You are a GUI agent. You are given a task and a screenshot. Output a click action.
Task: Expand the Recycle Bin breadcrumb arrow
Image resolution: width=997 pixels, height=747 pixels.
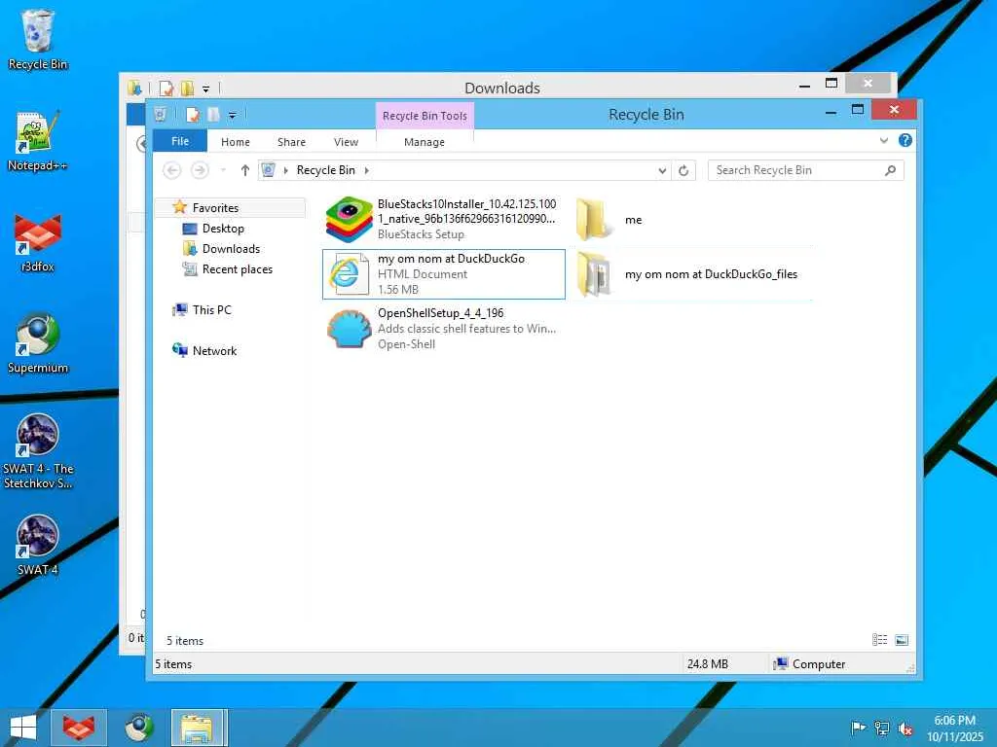point(367,170)
